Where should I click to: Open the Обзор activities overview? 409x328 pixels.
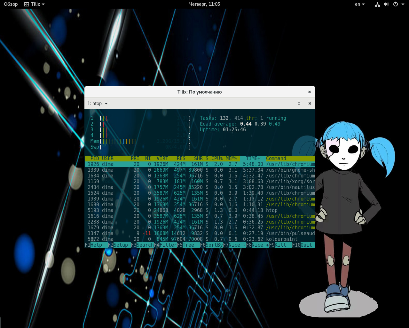[x=11, y=4]
